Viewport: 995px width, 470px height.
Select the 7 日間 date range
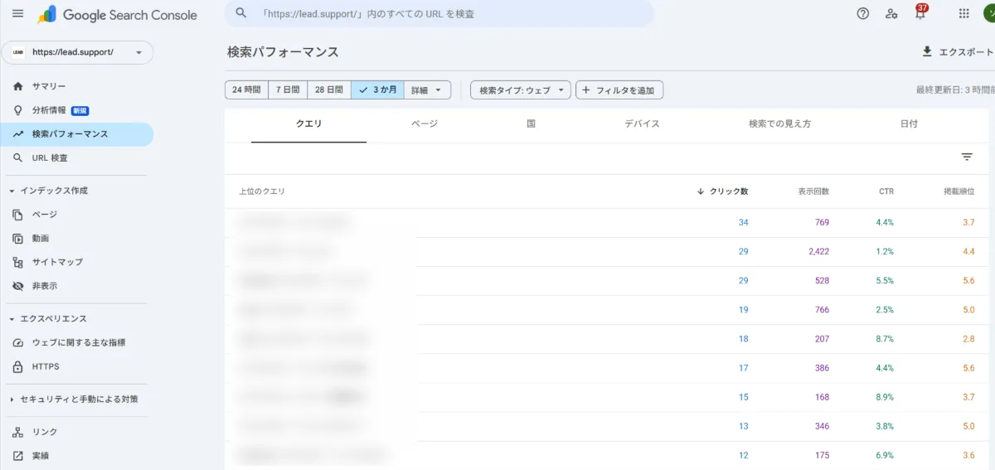[x=288, y=90]
